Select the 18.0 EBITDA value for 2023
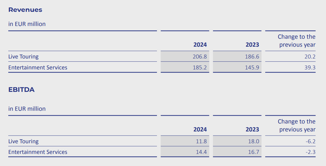This screenshot has width=326, height=166. click(x=253, y=141)
